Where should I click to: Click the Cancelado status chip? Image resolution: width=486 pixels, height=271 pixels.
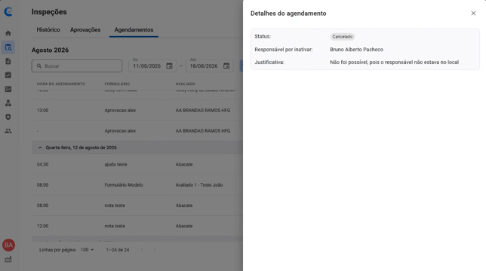click(x=342, y=36)
